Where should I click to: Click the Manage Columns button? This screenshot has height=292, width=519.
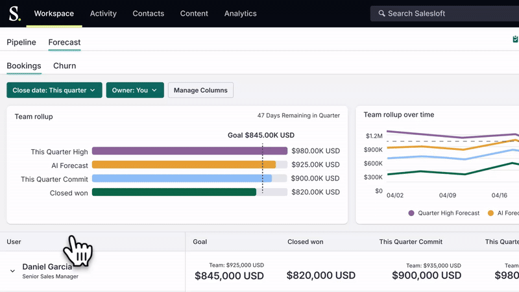(x=200, y=90)
